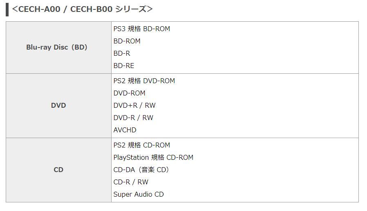The height and width of the screenshot is (211, 367).
Task: Click the DVD row header cell
Action: [x=58, y=105]
